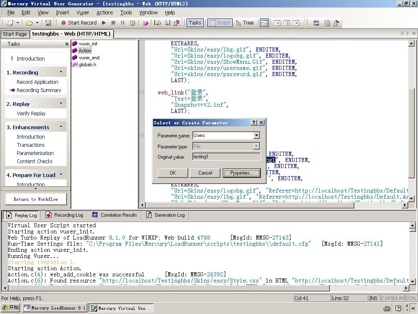Open the Insert menu
This screenshot has width=418, height=314.
62,13
